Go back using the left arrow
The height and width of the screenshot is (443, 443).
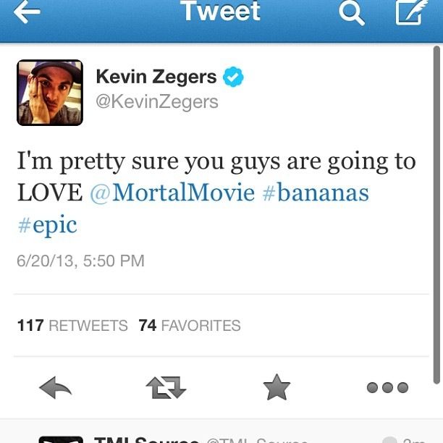click(27, 12)
